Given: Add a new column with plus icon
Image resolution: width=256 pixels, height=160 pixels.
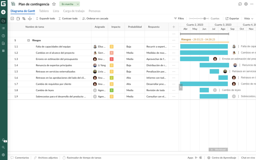Looking at the screenshot, I should [x=173, y=27].
